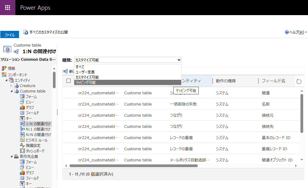Open the ヘルプ(H) dropdown arrow
The width and height of the screenshot is (308, 188).
pos(306,32)
